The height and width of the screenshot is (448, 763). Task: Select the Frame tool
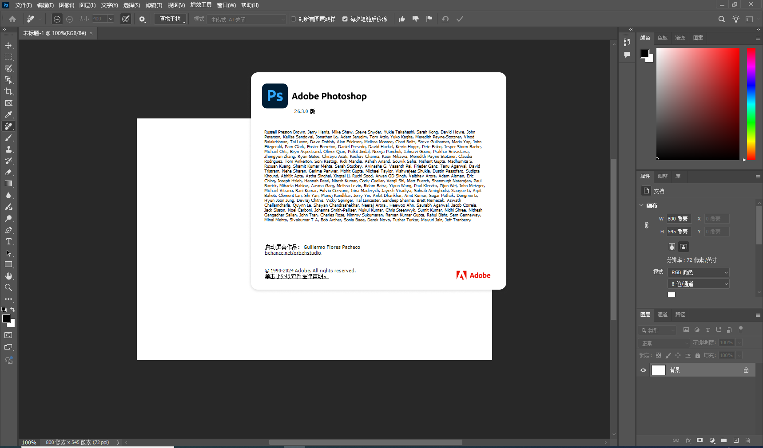(x=8, y=103)
